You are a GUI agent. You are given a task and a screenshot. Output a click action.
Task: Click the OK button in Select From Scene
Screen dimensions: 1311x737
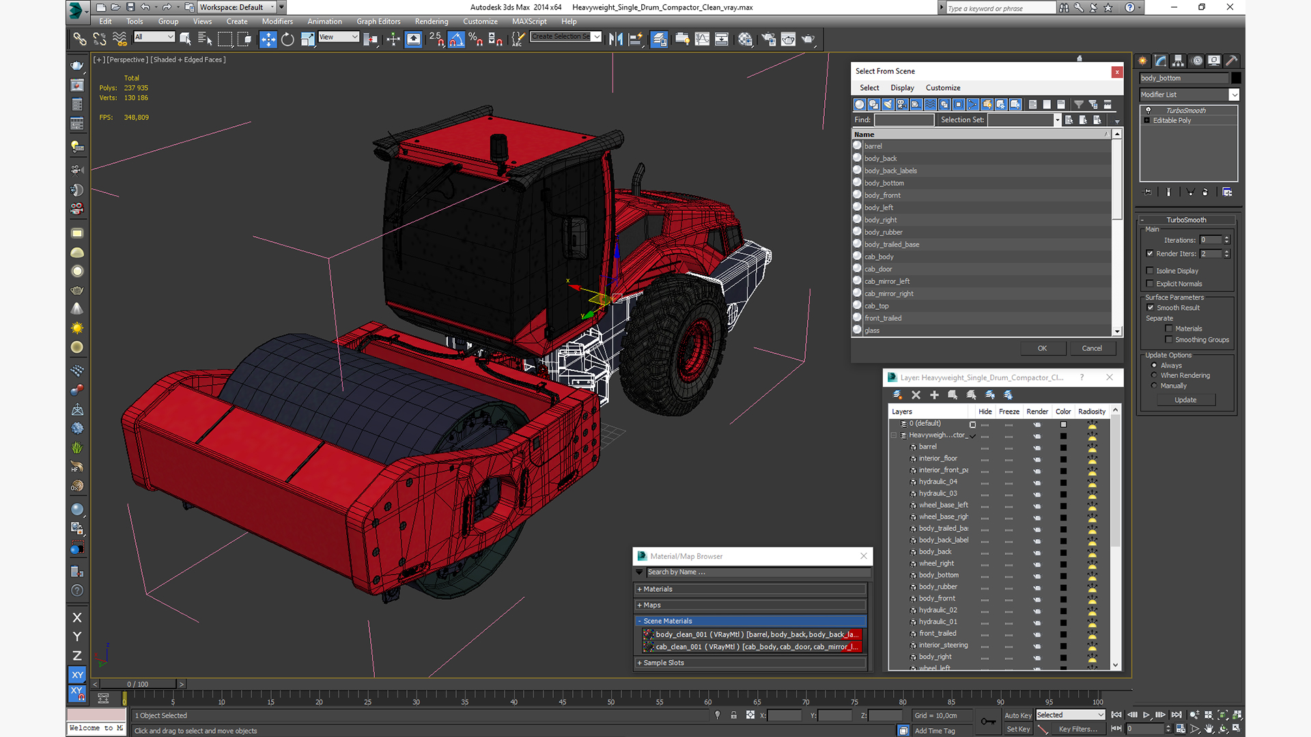tap(1042, 348)
